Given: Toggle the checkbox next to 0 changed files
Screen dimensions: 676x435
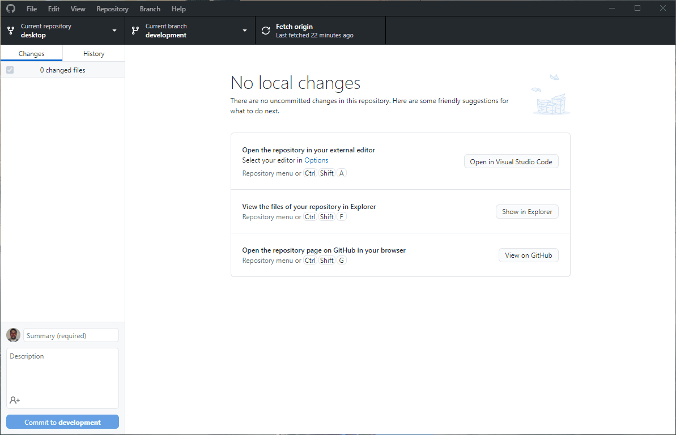Looking at the screenshot, I should tap(10, 70).
